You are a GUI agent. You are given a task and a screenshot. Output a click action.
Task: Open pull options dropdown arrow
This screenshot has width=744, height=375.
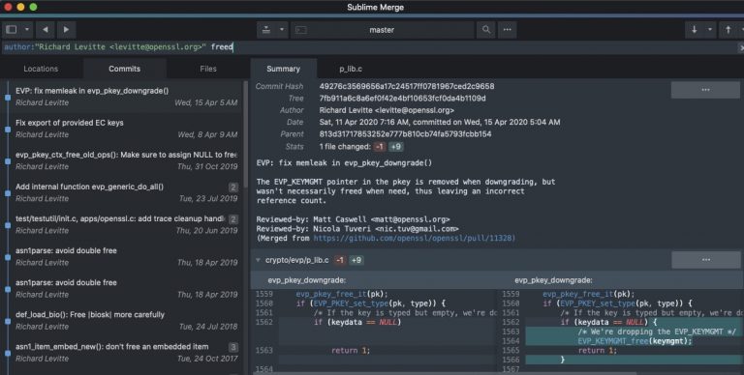tap(710, 29)
